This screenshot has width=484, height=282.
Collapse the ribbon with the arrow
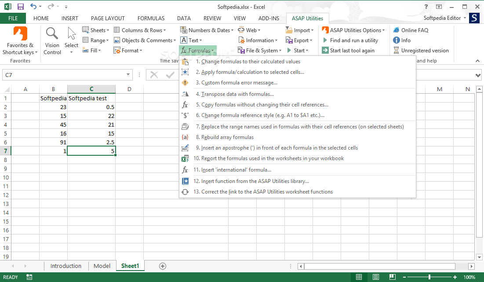[477, 61]
